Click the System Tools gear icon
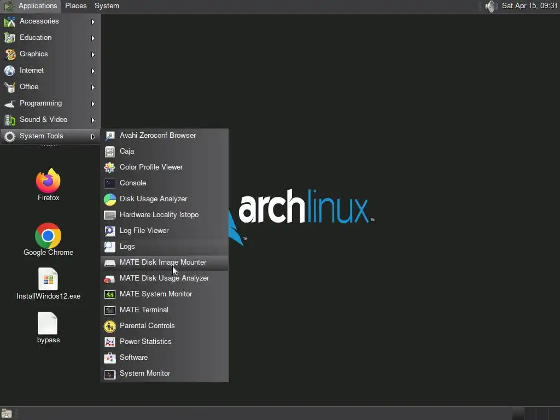 coord(10,136)
